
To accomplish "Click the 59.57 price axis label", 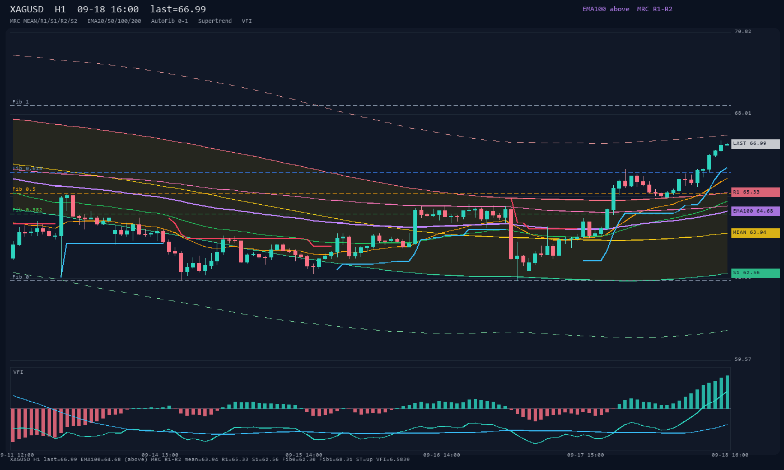I will (x=743, y=359).
